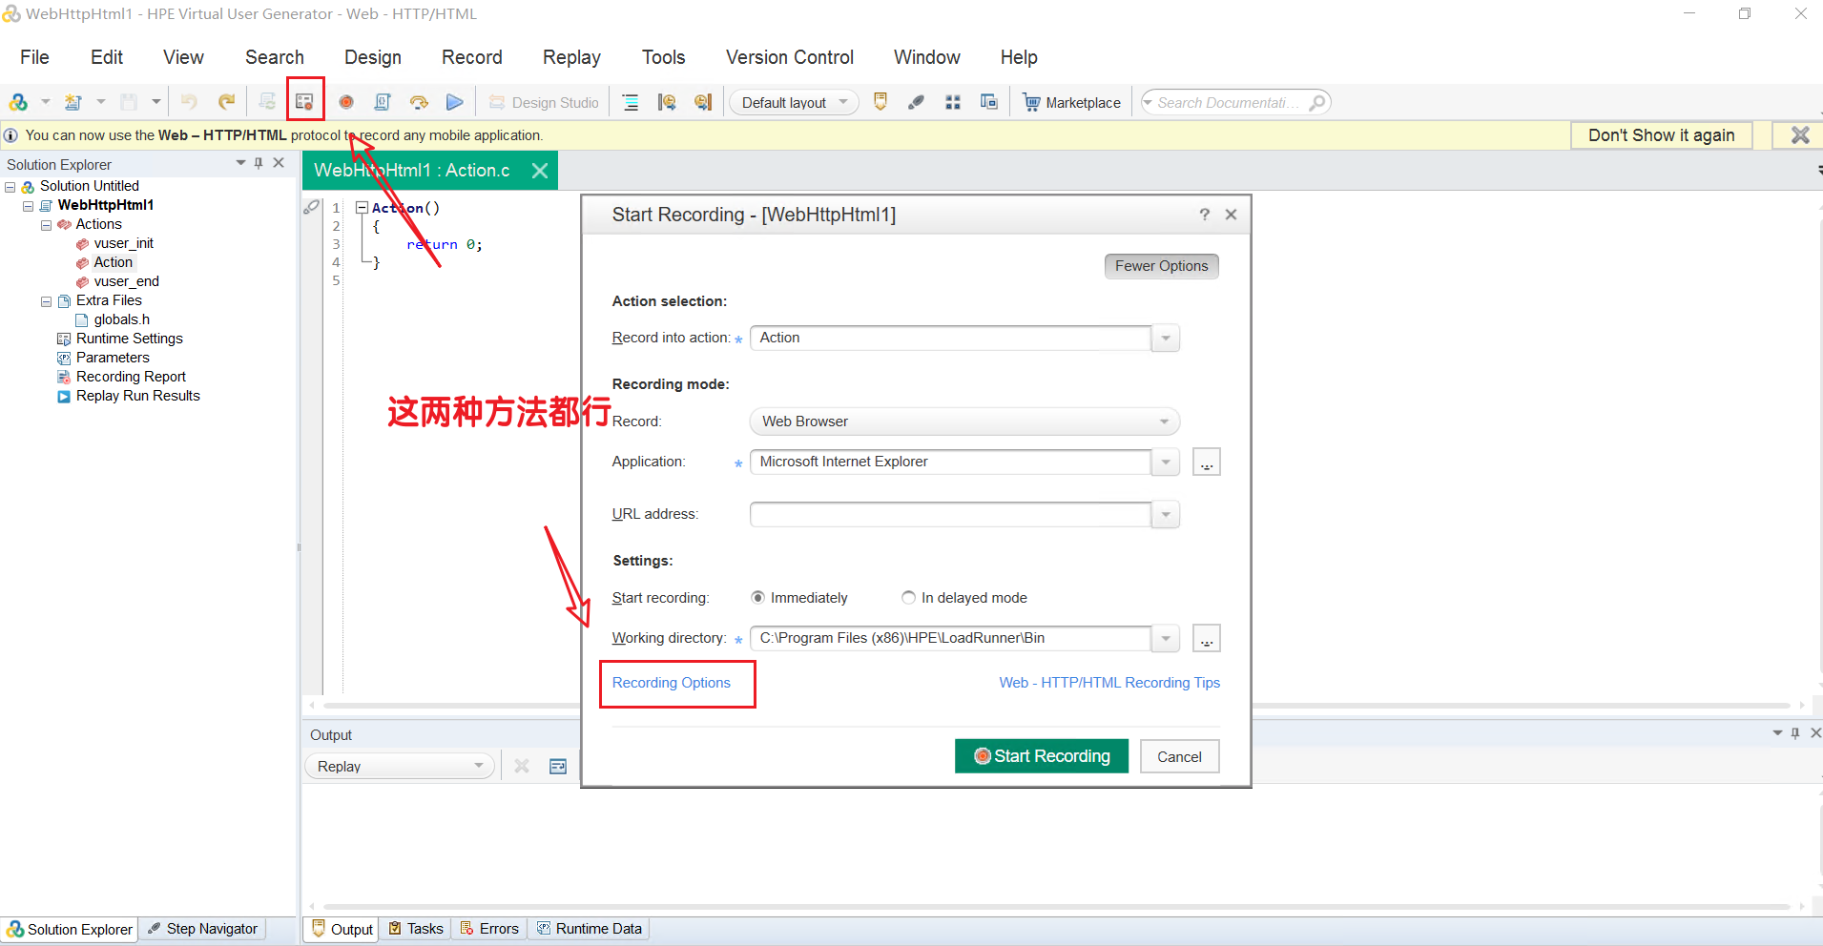Screen dimensions: 1823x946
Task: Click the blue Replay play icon
Action: [455, 102]
